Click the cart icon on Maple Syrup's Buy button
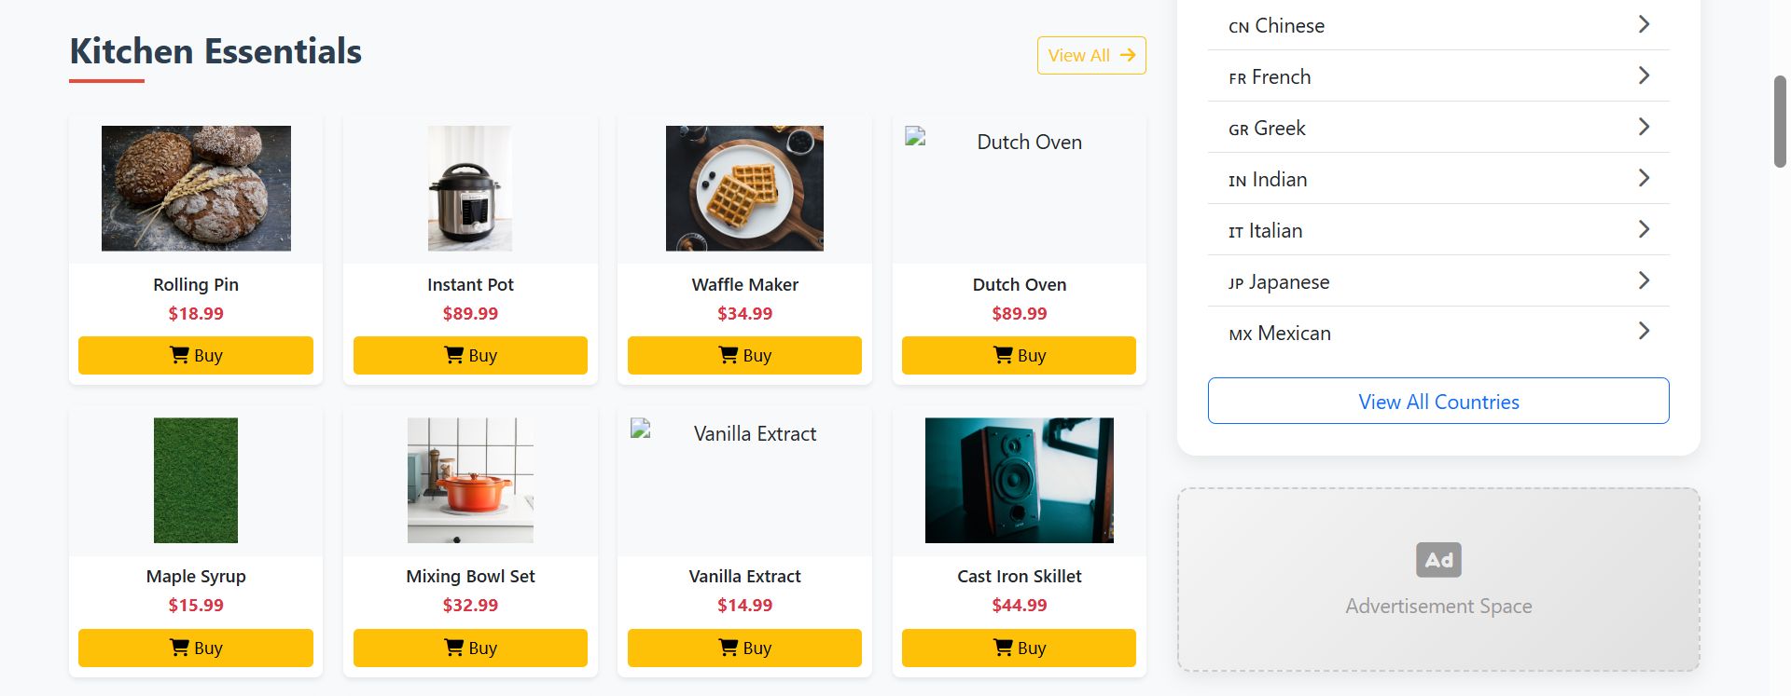This screenshot has width=1791, height=696. [179, 648]
